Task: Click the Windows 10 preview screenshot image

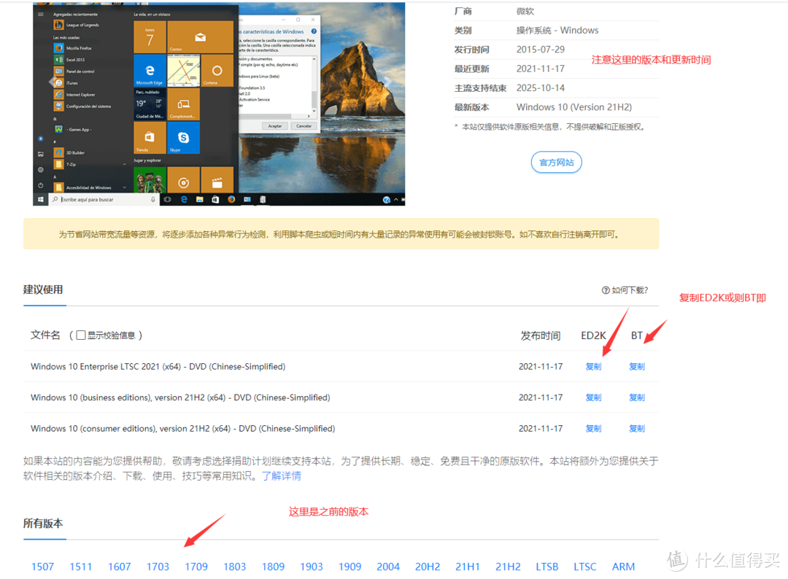Action: [219, 104]
